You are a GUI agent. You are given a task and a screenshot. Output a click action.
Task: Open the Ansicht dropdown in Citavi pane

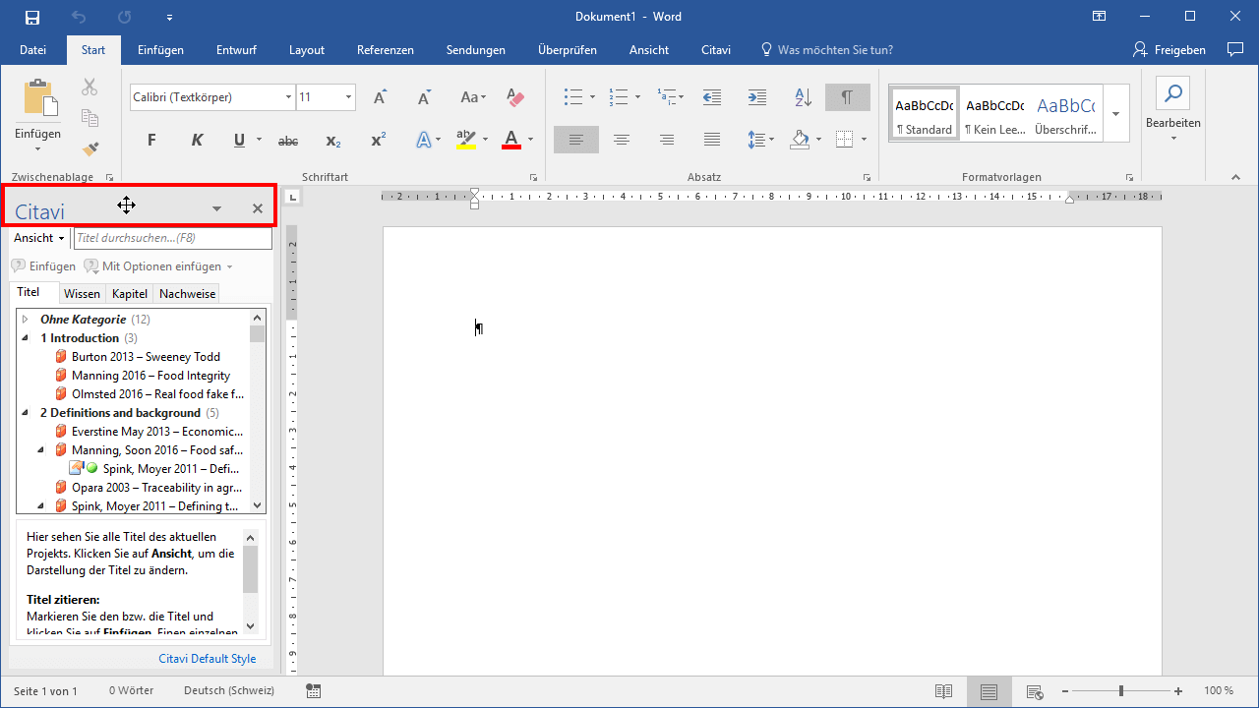point(39,238)
